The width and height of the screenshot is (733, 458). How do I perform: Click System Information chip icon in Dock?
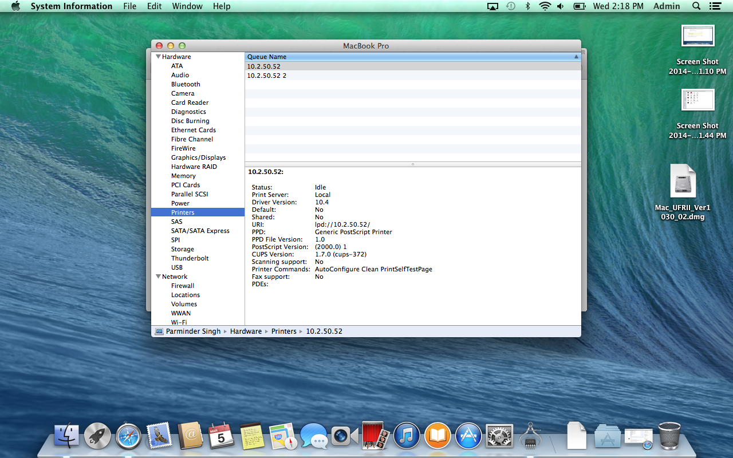pyautogui.click(x=531, y=436)
